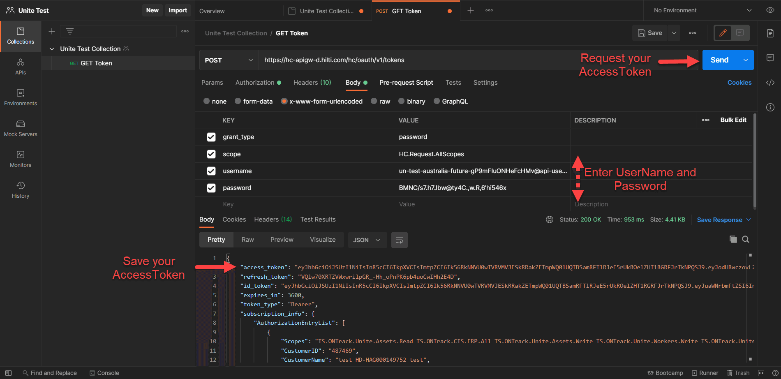Open the Collections sidebar panel

coord(21,36)
